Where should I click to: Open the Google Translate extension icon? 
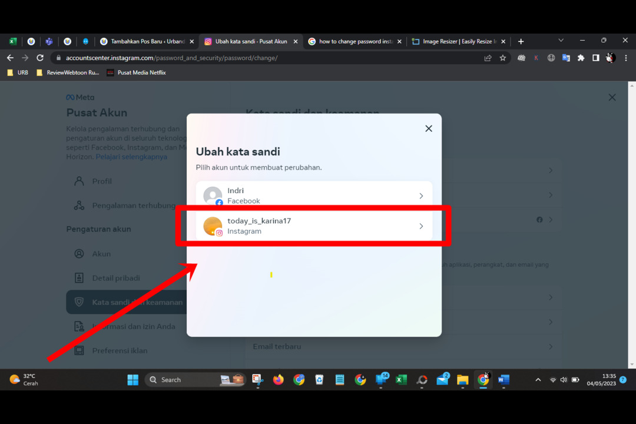tap(566, 58)
